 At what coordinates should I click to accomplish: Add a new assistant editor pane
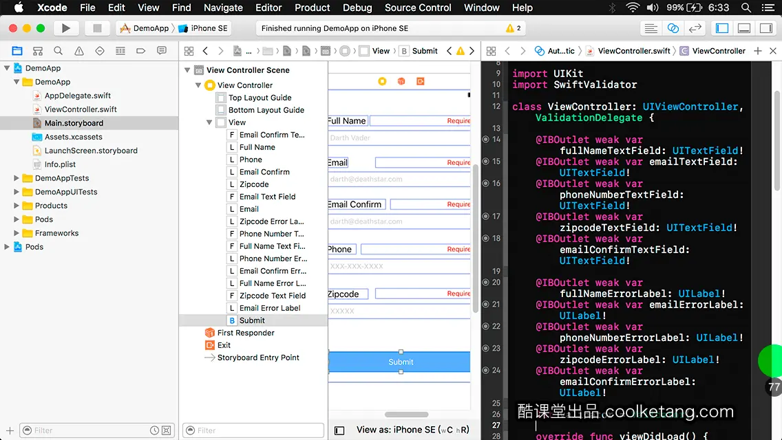757,51
